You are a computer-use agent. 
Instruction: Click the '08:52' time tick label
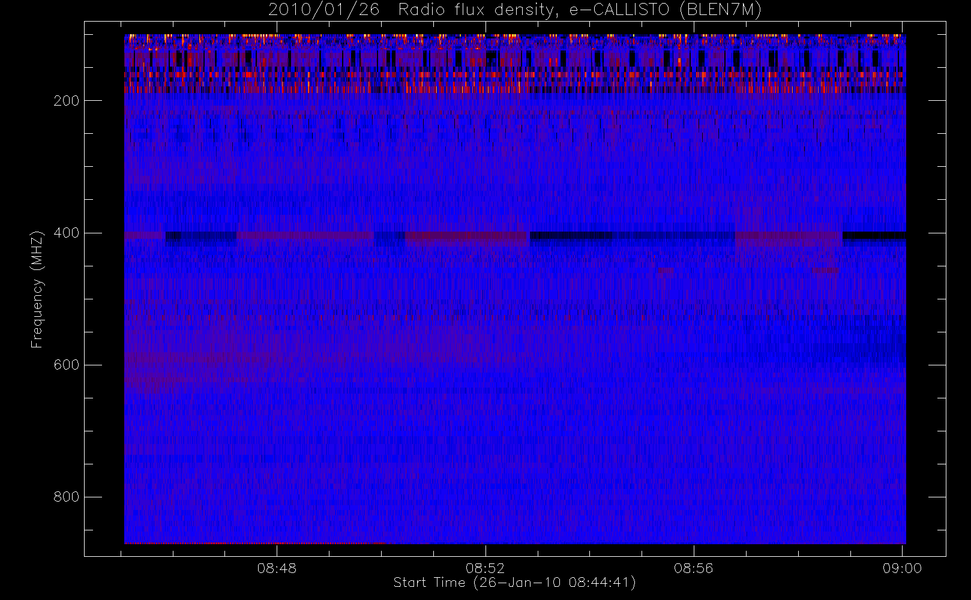coord(485,568)
